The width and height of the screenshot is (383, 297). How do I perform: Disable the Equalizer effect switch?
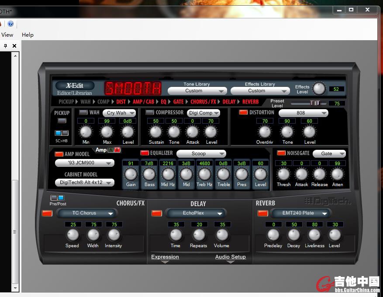coord(145,153)
